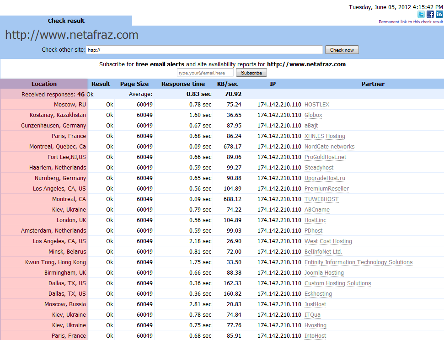The width and height of the screenshot is (444, 340).
Task: Share result on LinkedIn icon
Action: tap(439, 14)
